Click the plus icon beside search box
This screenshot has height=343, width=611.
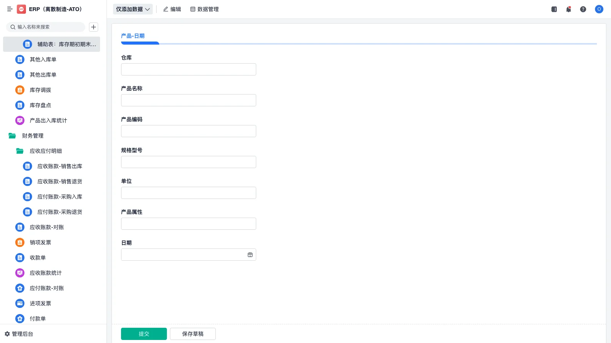(x=94, y=27)
